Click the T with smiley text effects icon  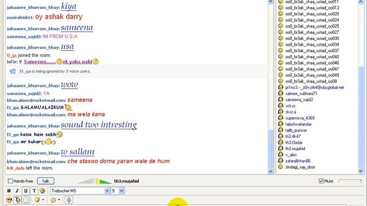pyautogui.click(x=18, y=200)
